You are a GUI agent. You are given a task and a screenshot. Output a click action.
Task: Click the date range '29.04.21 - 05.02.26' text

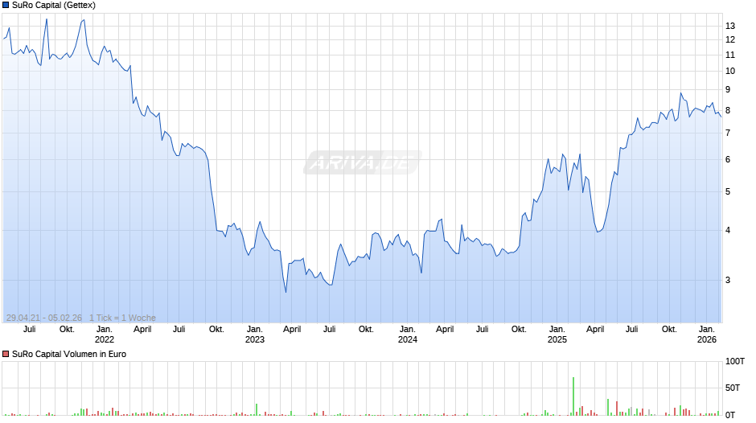click(44, 318)
